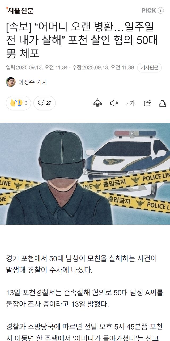Open the 서울신문 logo link

coord(20,10)
